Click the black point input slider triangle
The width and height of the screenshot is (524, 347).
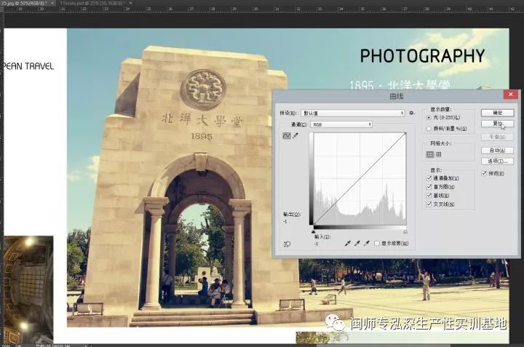(313, 231)
